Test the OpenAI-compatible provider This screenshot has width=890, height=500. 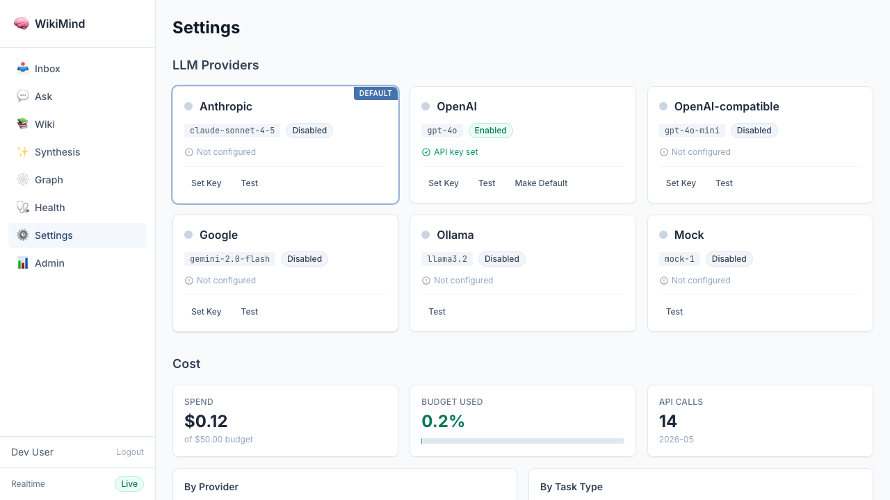725,183
